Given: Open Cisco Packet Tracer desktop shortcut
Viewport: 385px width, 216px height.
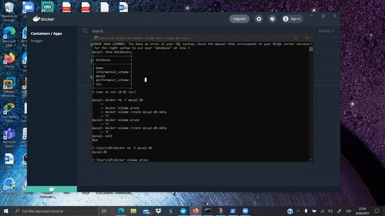Looking at the screenshot, I should click(9, 112).
